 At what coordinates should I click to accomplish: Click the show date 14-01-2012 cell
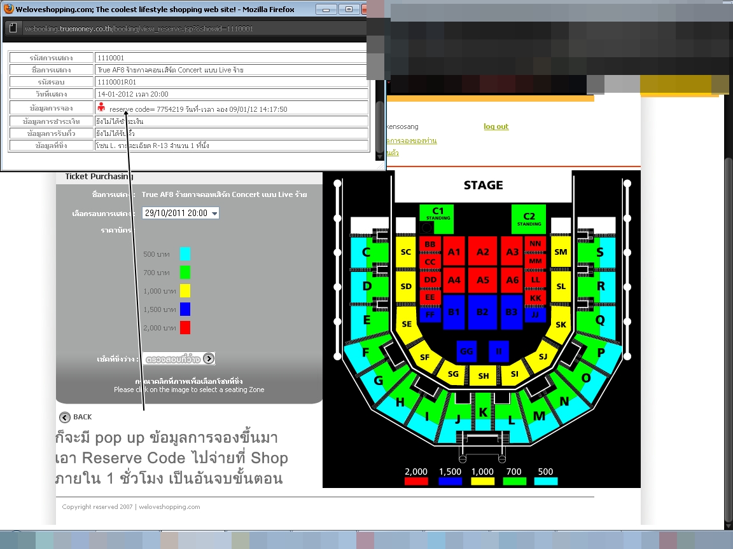(x=232, y=94)
